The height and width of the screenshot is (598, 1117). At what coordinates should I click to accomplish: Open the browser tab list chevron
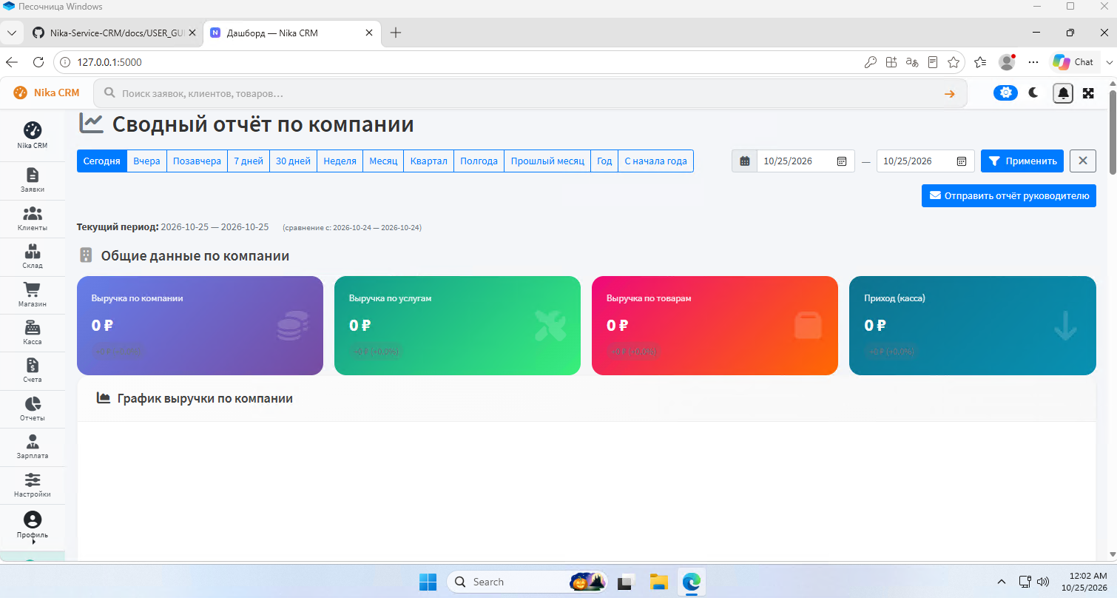click(x=12, y=33)
